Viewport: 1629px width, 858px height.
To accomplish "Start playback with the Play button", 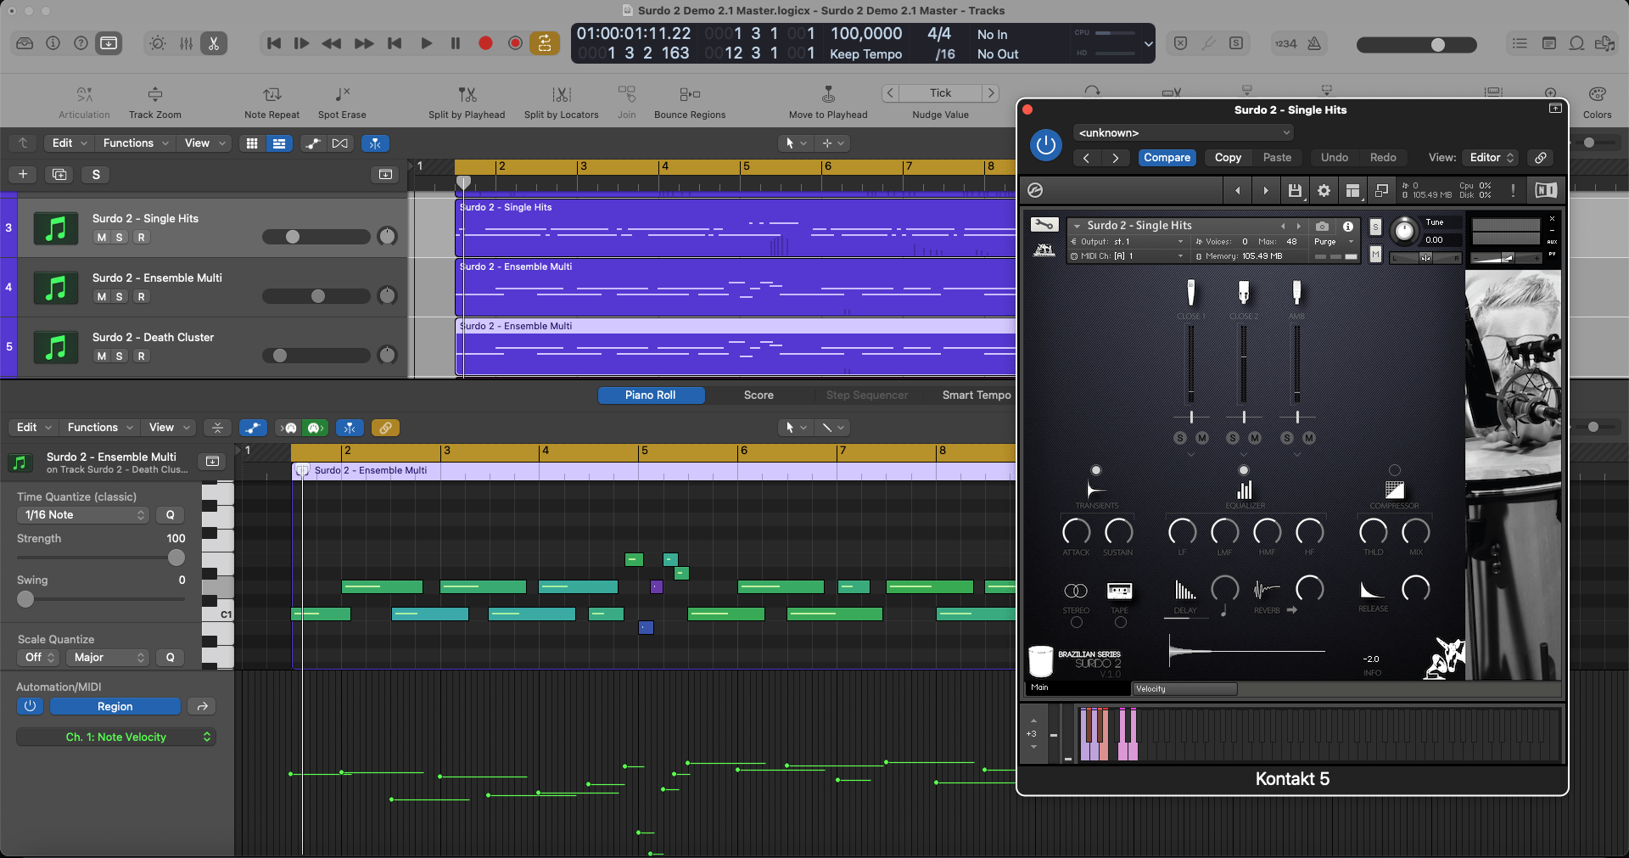I will (x=426, y=43).
